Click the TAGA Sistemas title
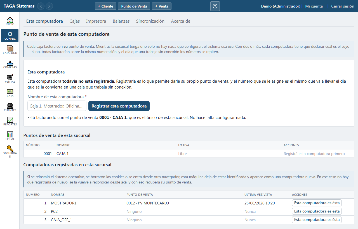Viewport: 358px width, 229px height. [x=19, y=6]
